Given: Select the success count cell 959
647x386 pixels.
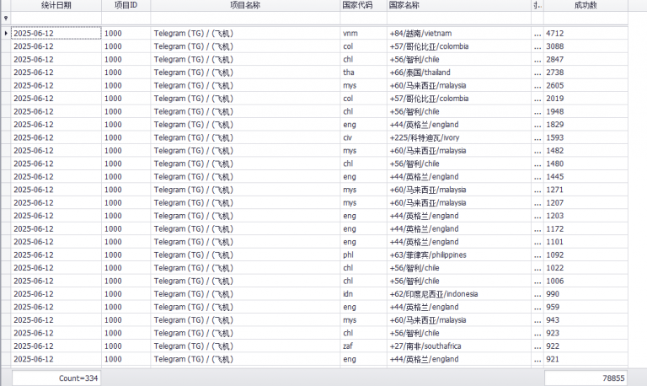Looking at the screenshot, I should (x=586, y=307).
